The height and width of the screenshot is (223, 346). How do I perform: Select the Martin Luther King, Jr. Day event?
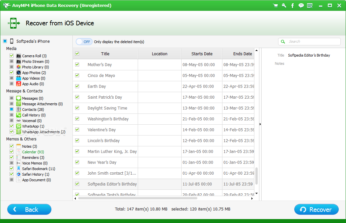(163, 151)
